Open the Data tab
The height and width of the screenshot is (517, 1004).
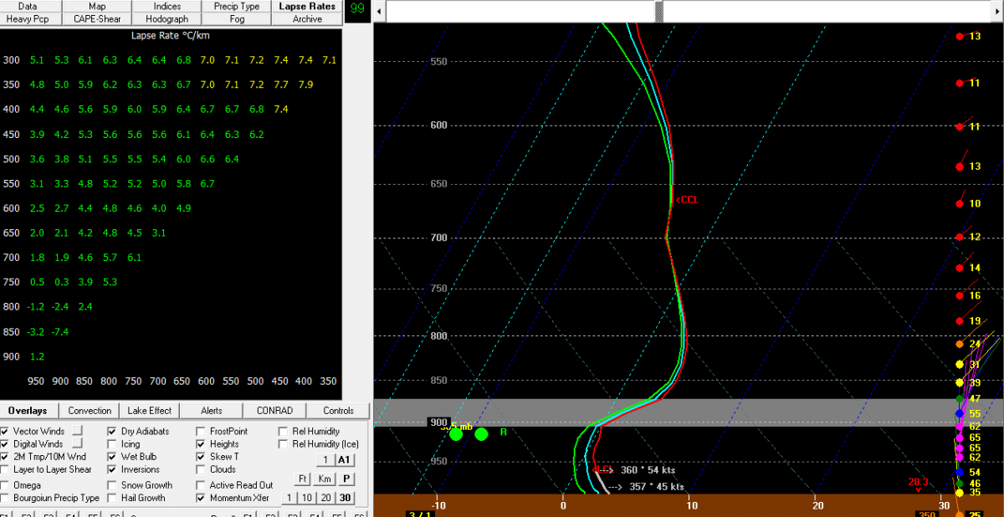point(28,6)
